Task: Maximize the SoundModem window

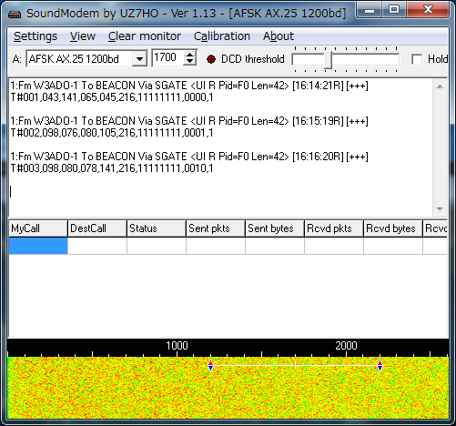Action: click(394, 10)
